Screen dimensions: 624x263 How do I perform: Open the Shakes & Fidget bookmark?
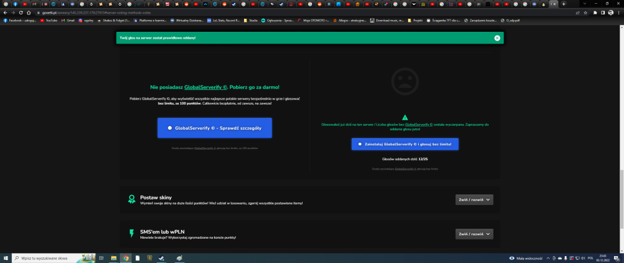(114, 20)
